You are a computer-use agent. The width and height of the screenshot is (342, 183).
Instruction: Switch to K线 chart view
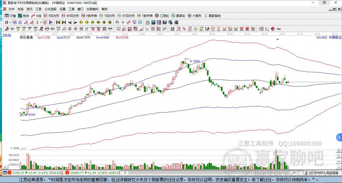click(x=36, y=16)
